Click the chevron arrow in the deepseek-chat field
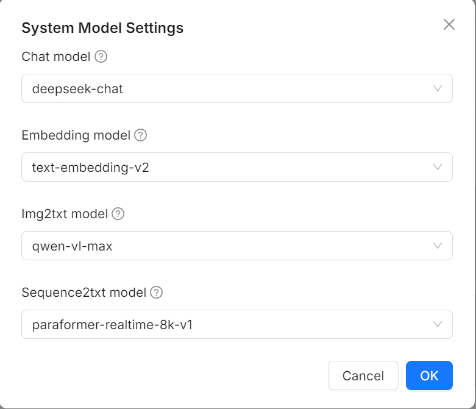 click(437, 89)
